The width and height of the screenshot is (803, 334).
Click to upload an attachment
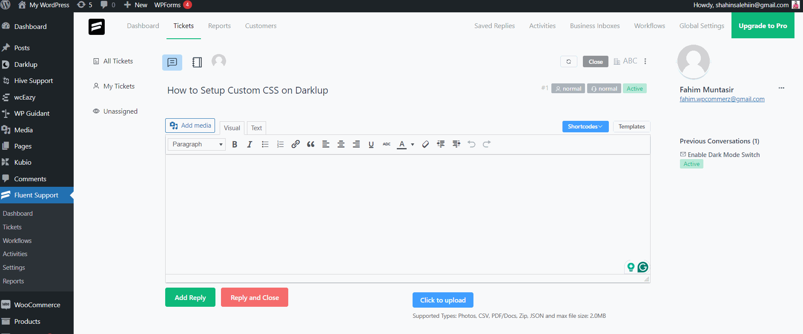(443, 300)
